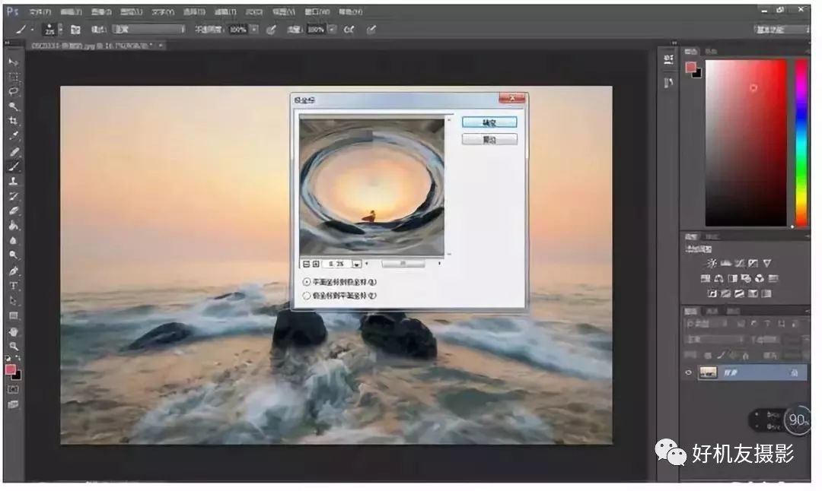Select 'Rectangular to Polar' radio option
The width and height of the screenshot is (822, 491).
point(307,281)
